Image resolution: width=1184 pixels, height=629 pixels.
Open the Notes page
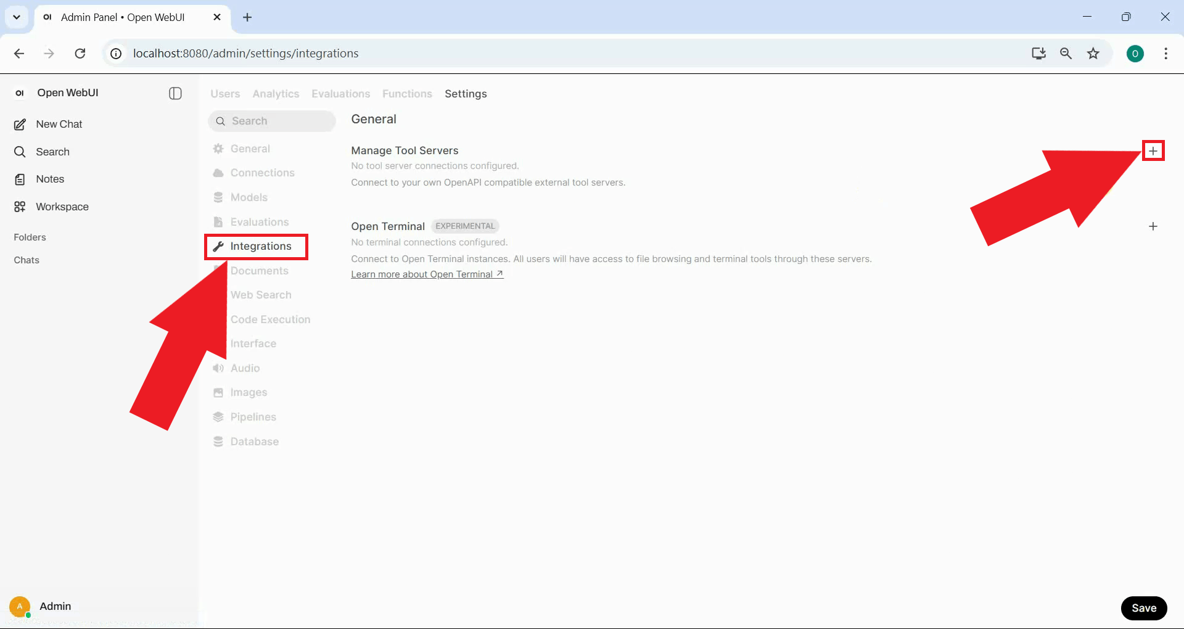pos(50,179)
